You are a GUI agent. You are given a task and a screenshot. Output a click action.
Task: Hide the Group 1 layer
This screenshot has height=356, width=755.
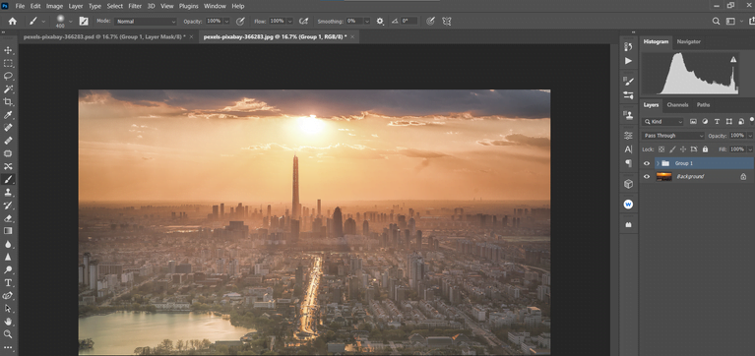pos(647,163)
